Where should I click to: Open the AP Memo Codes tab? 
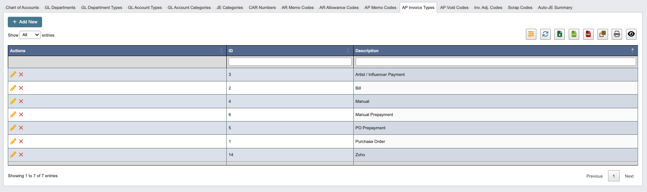coord(380,7)
